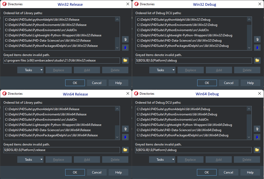Click Add button in Win32 Debug dialog
The width and height of the screenshot is (264, 179).
[x=219, y=70]
